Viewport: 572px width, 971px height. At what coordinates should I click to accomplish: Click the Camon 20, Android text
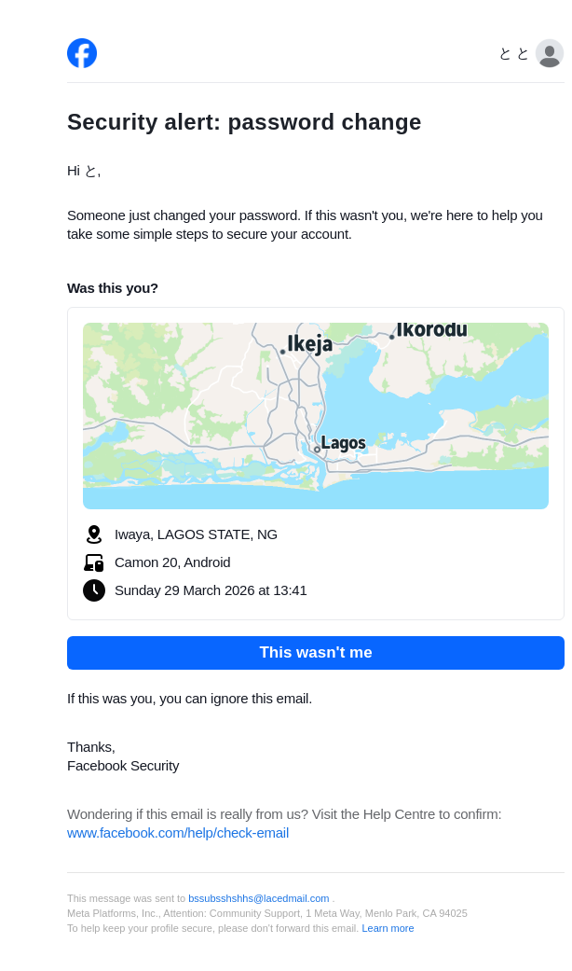pos(172,562)
